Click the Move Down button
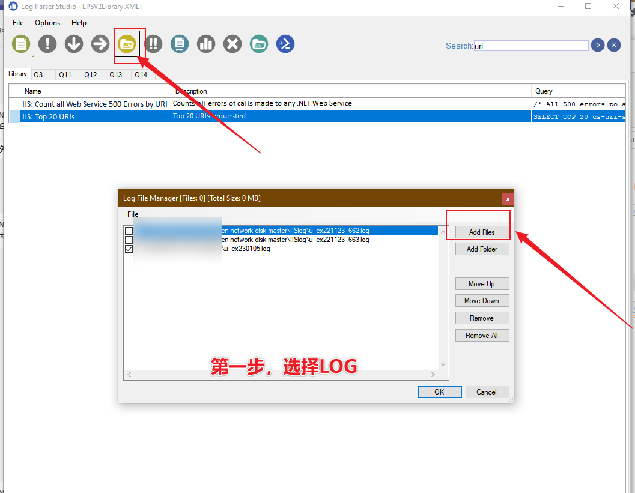The image size is (635, 493). click(482, 301)
